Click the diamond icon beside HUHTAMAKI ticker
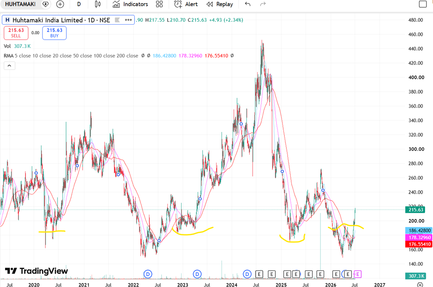 pos(45,4)
